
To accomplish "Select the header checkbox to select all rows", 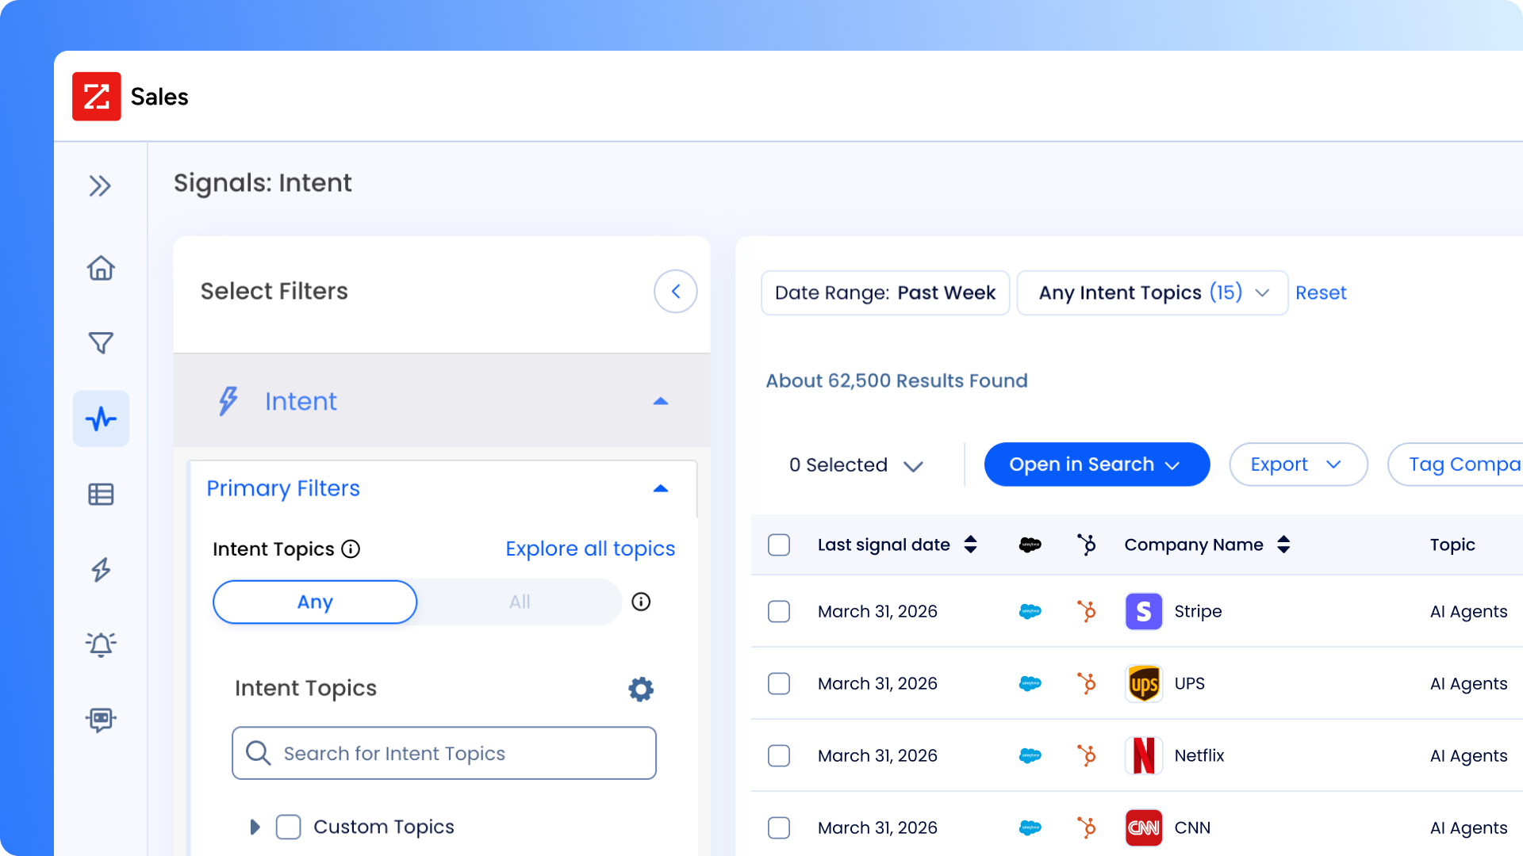I will coord(779,545).
